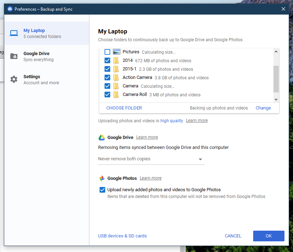Open the high quality upload size option

coord(172,121)
